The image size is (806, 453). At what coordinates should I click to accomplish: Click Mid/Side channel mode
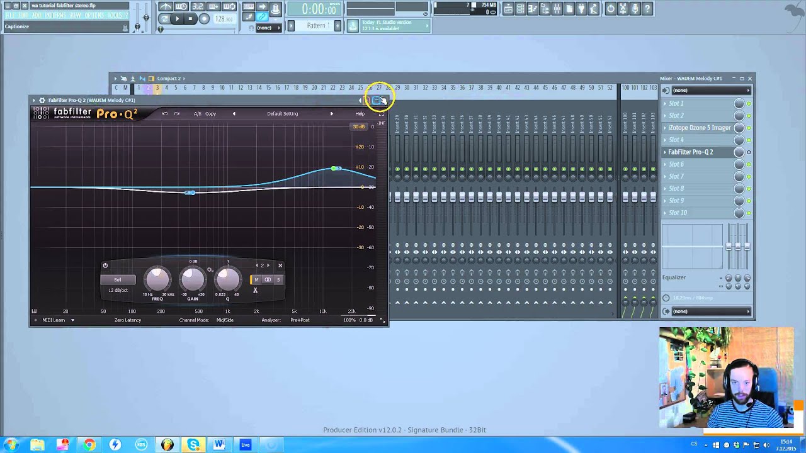click(225, 320)
